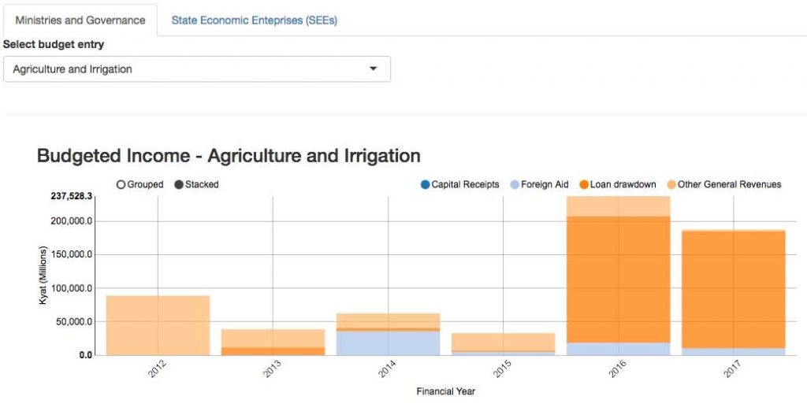Toggle the Loan drawdown legend series
The image size is (807, 411).
(x=618, y=184)
